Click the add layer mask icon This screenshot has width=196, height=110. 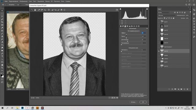tap(175, 89)
